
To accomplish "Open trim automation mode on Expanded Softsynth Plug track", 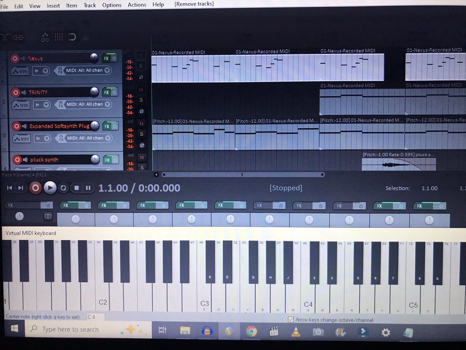I will [x=22, y=139].
